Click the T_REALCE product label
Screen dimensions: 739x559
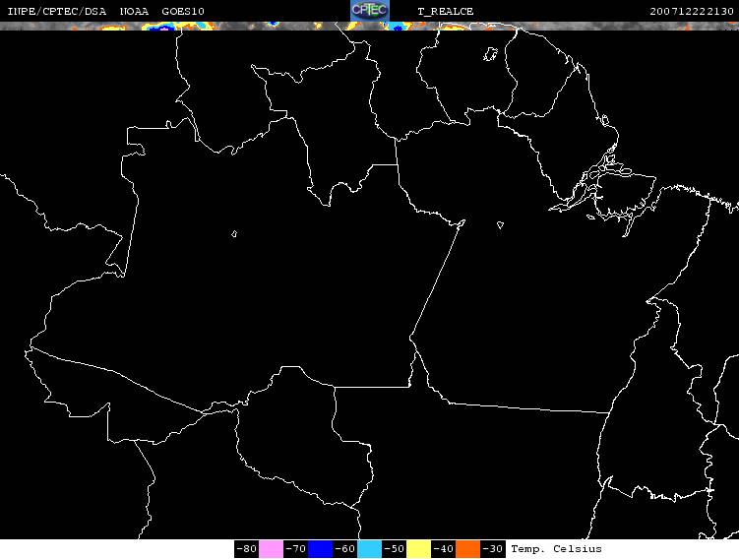coord(446,11)
